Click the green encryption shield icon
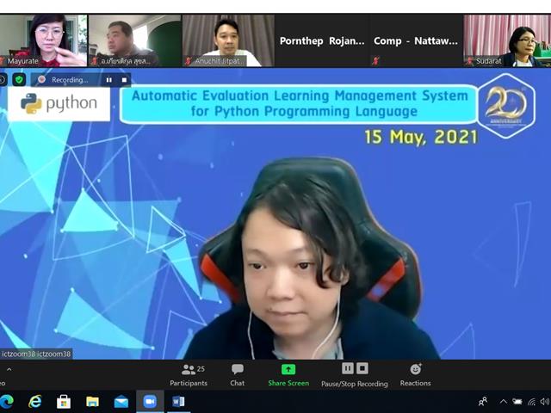The height and width of the screenshot is (413, 551). click(19, 80)
